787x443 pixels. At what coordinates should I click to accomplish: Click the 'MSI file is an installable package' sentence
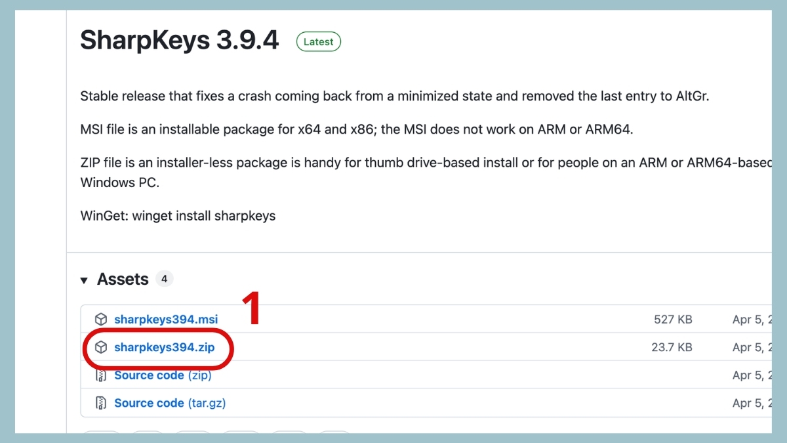tap(357, 129)
